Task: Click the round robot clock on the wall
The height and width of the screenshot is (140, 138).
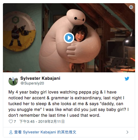Action: pos(19,31)
